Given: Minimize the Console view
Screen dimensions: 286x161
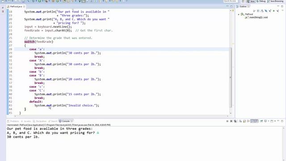Looking at the screenshot, I should point(278,121).
